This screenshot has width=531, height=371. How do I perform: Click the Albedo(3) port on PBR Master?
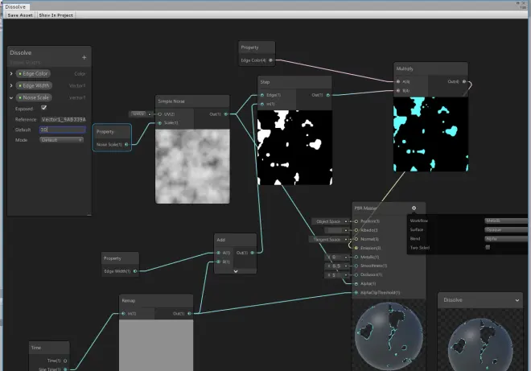[x=356, y=230]
